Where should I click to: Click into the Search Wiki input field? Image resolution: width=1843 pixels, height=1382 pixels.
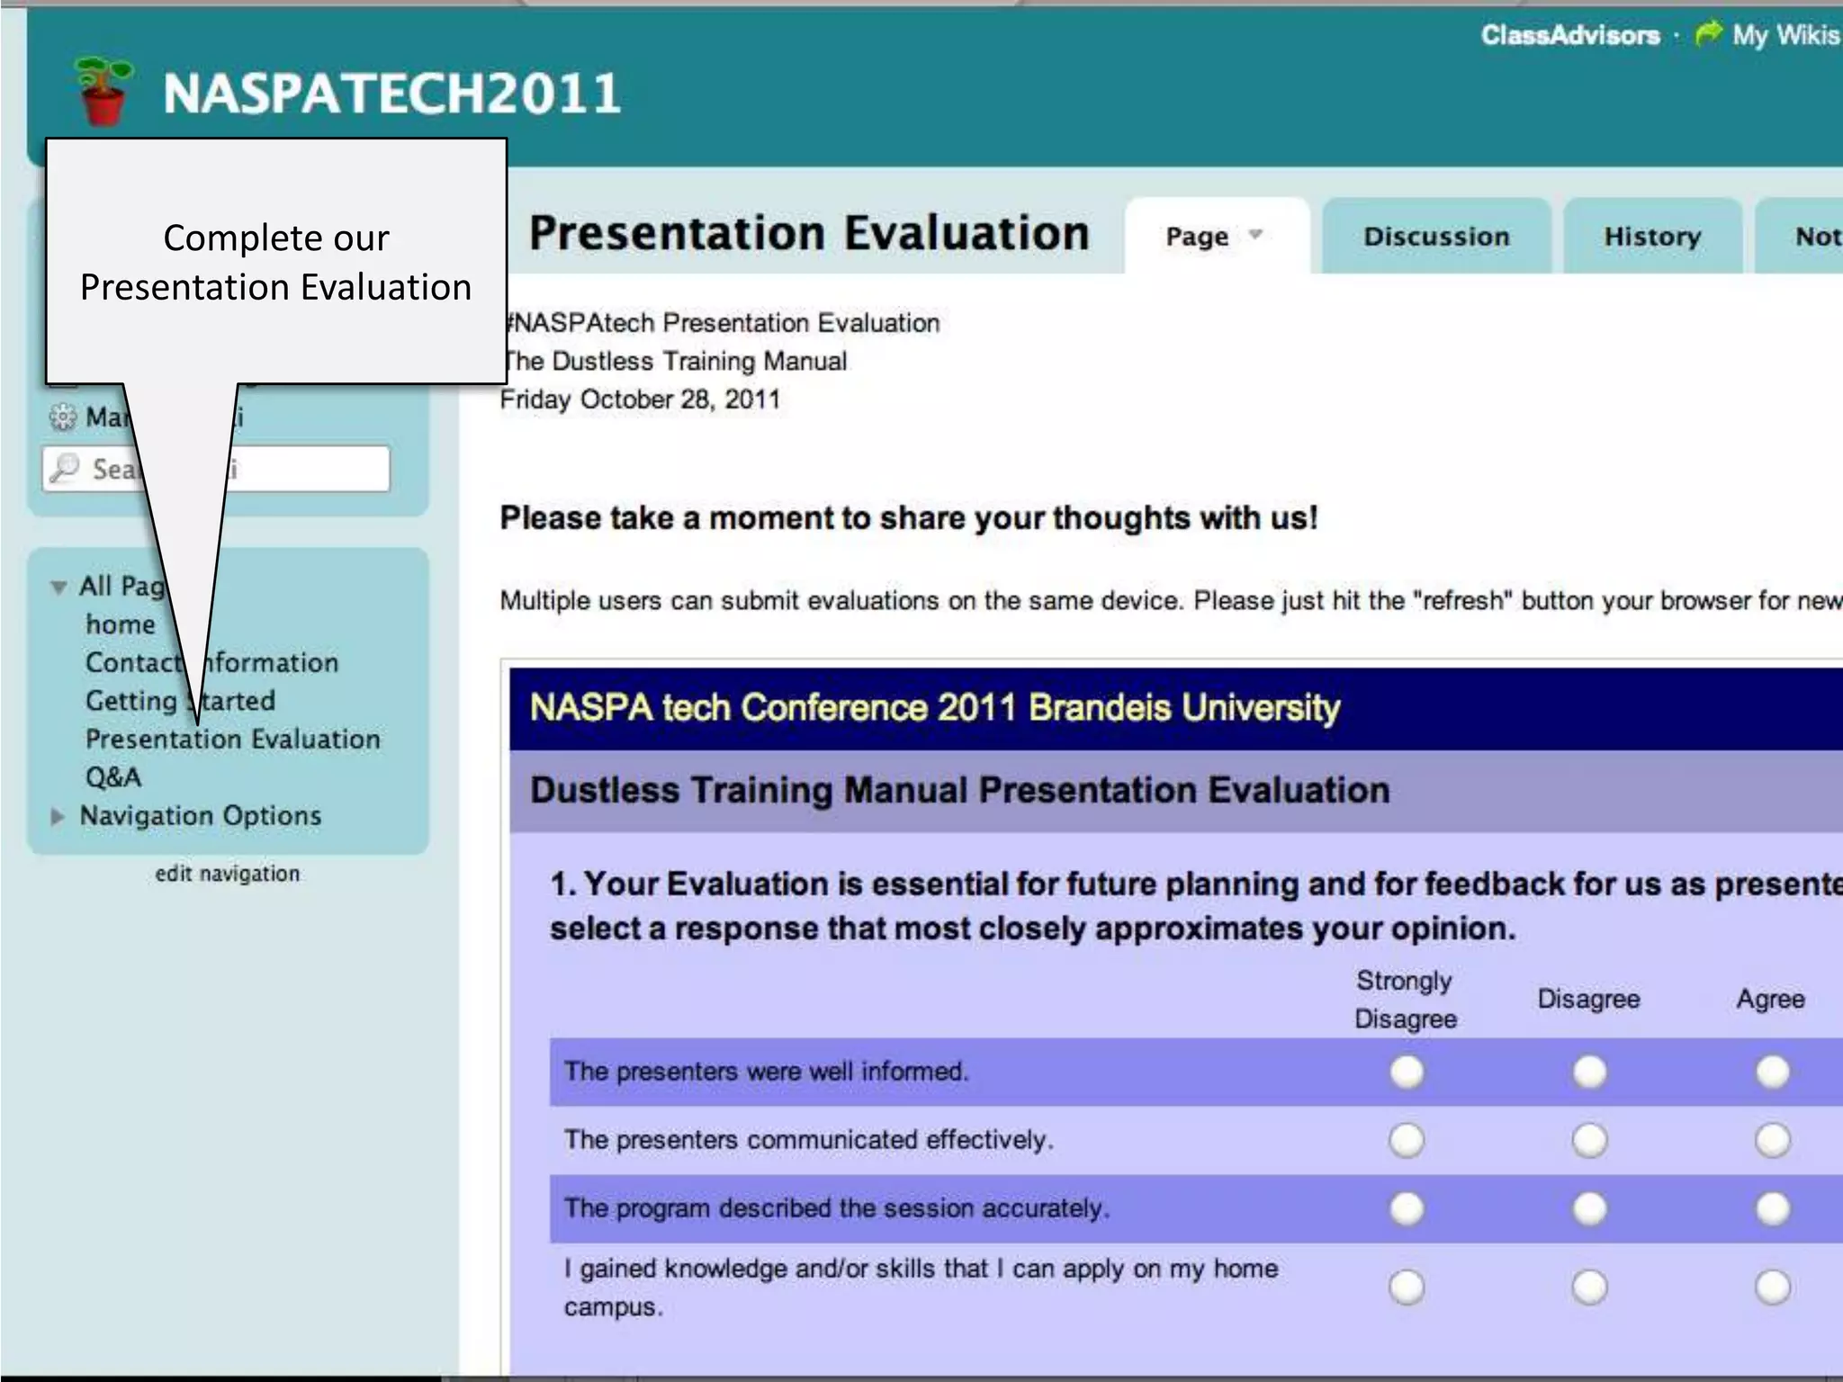[216, 469]
